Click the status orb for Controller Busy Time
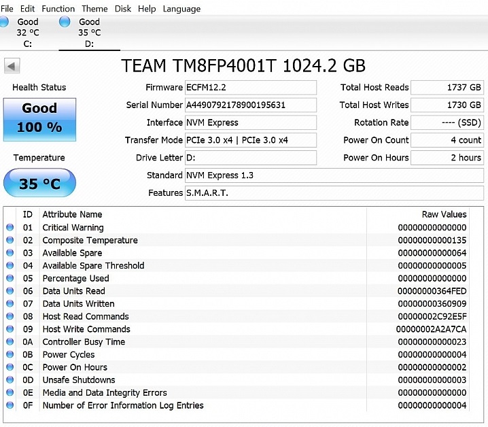Screen dimensions: 488x427 tap(10, 342)
